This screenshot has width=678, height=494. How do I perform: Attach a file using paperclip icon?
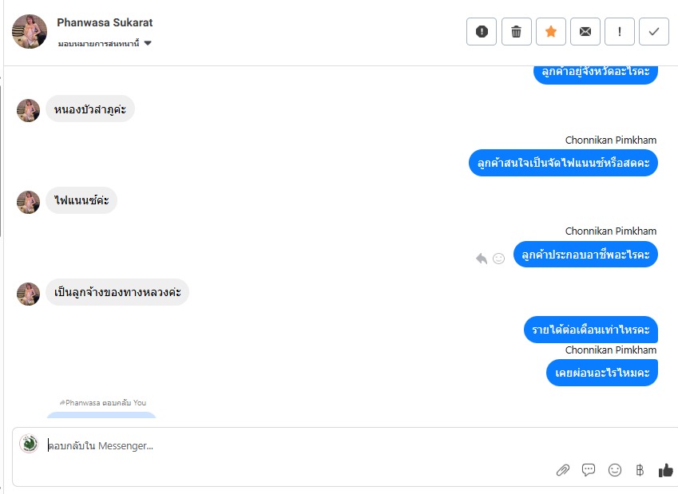click(x=562, y=470)
